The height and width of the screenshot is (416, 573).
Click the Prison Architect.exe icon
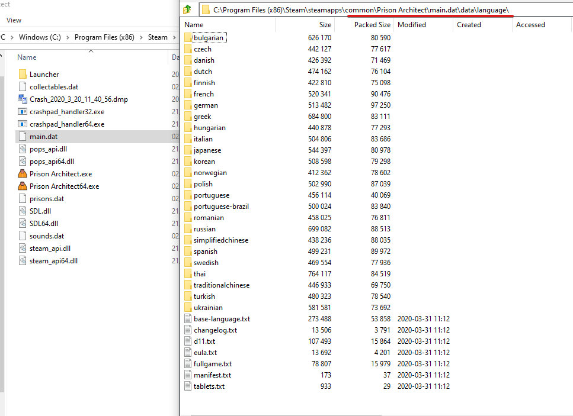click(23, 174)
